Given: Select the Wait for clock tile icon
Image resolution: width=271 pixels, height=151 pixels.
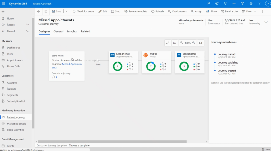Looking at the screenshot, I should tap(146, 55).
